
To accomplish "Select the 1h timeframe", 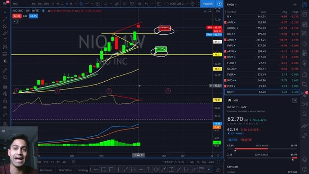I will pyautogui.click(x=53, y=3).
